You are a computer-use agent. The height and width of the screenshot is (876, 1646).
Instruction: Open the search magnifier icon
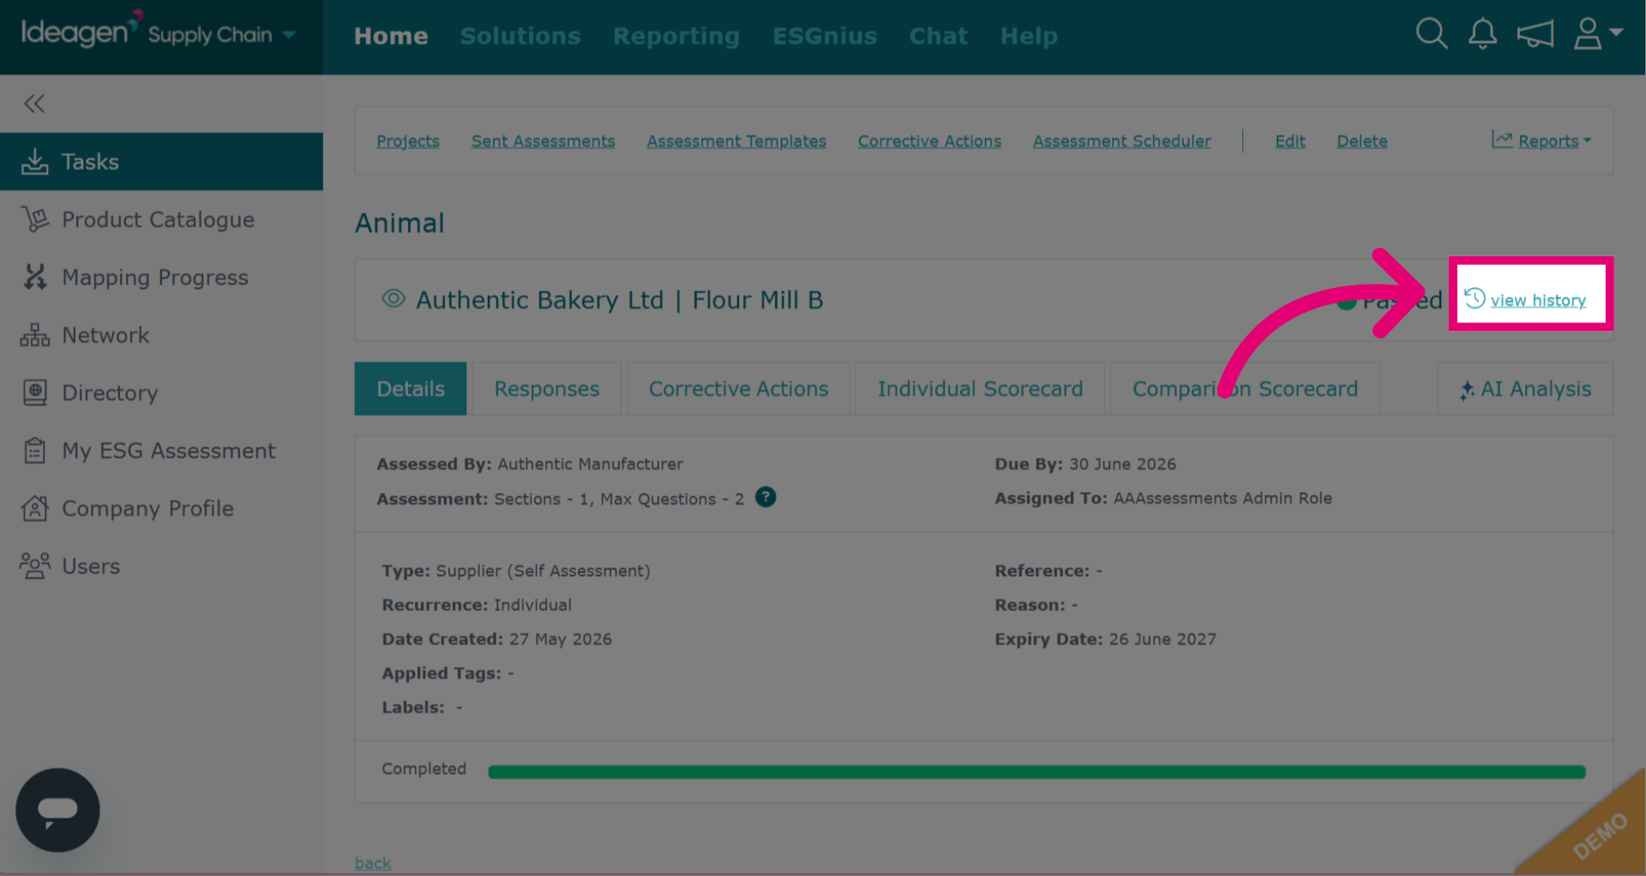point(1431,34)
